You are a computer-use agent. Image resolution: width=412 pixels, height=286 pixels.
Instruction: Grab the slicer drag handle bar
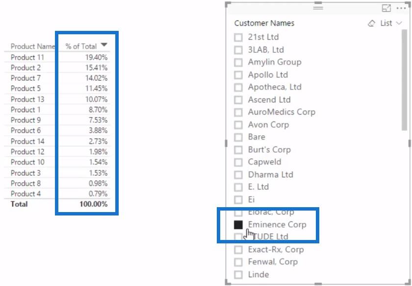click(x=318, y=8)
